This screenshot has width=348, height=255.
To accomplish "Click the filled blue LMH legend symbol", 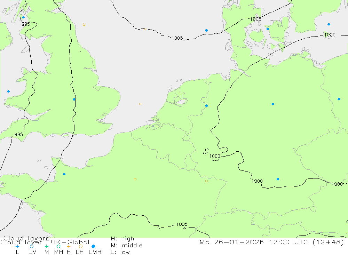I will (93, 246).
